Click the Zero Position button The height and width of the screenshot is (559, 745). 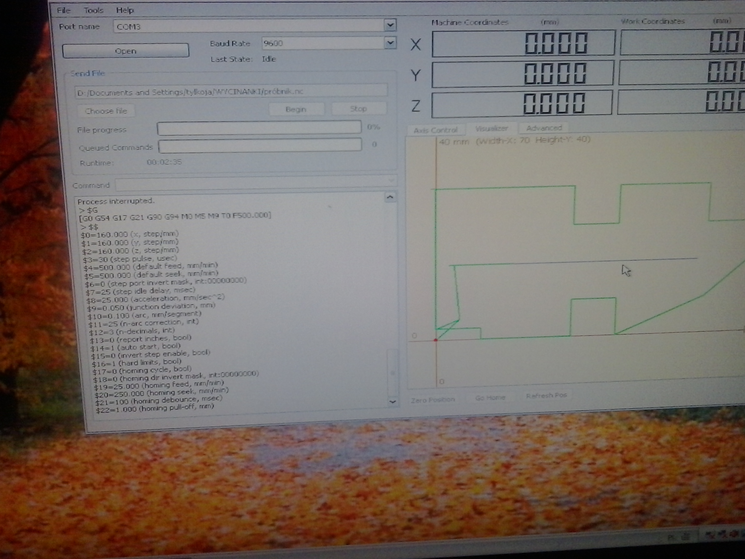point(433,400)
